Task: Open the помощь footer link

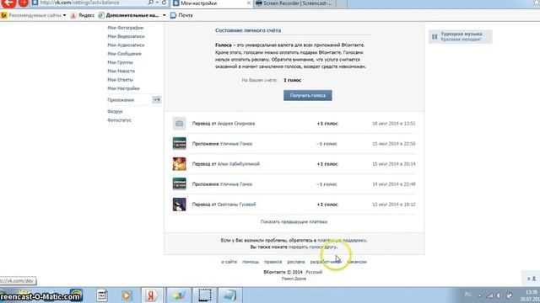Action: coord(251,262)
